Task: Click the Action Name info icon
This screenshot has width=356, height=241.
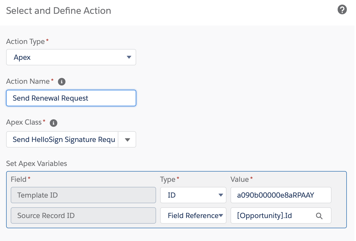Action: 62,82
